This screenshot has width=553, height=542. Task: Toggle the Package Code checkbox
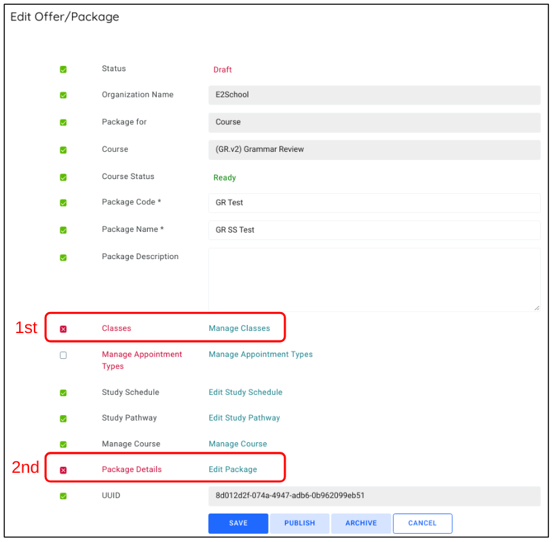pyautogui.click(x=63, y=203)
